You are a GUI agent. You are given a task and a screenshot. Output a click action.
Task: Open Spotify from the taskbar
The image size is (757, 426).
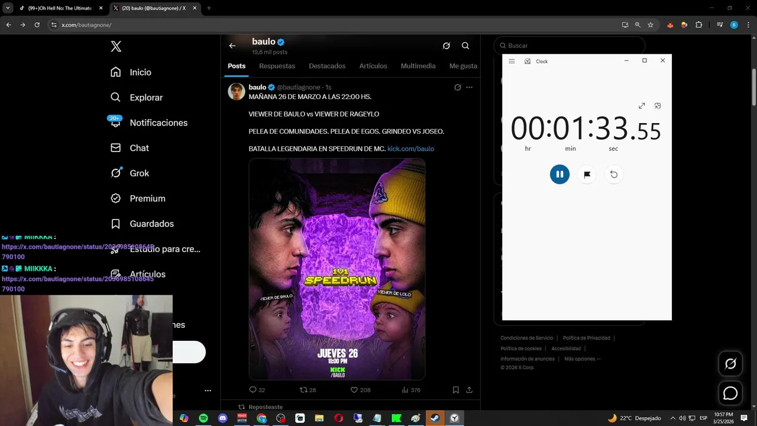[203, 418]
